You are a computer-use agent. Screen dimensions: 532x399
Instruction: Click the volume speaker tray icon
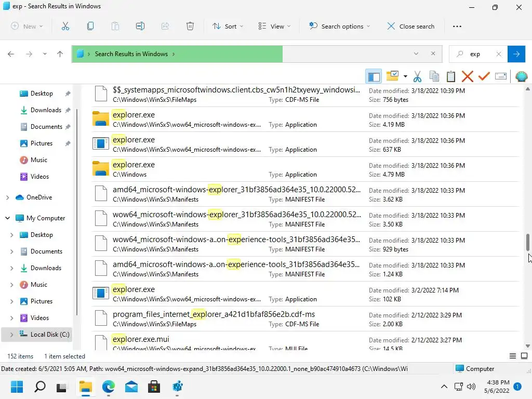pos(471,387)
